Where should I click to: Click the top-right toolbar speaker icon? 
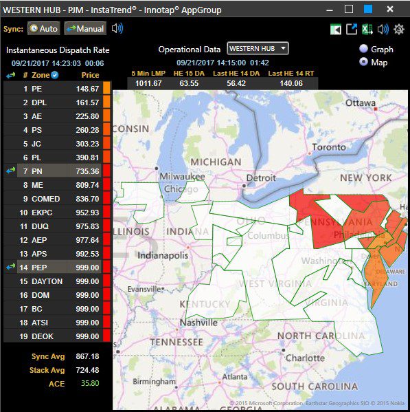383,29
